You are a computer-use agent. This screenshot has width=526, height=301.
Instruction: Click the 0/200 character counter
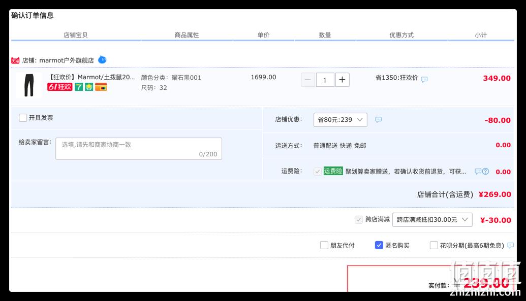coord(208,154)
